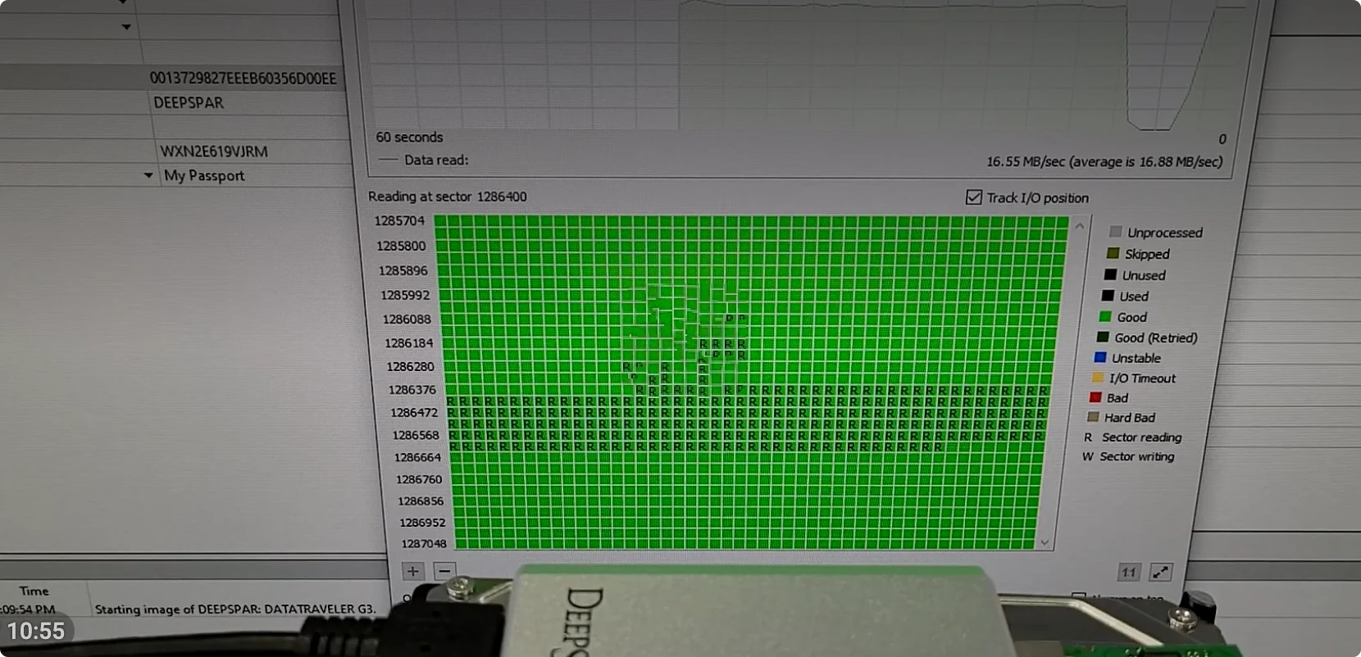Viewport: 1361px width, 657px height.
Task: Click sector row label 1286760
Action: click(x=419, y=479)
